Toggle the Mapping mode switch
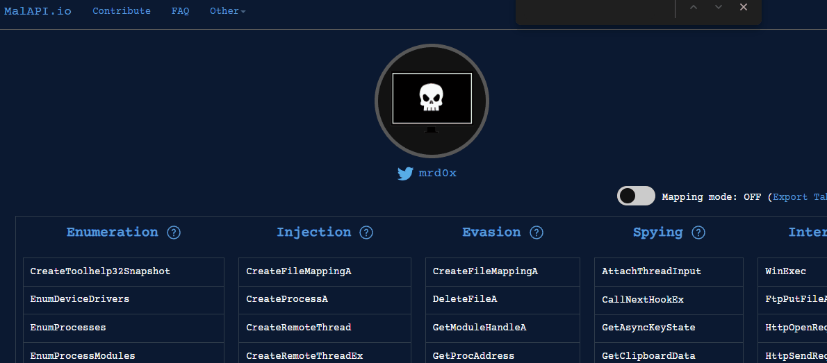This screenshot has width=827, height=363. pyautogui.click(x=636, y=196)
